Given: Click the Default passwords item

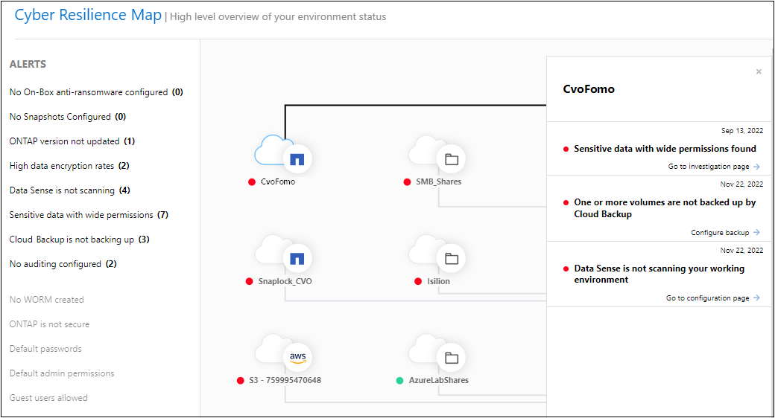Looking at the screenshot, I should (45, 349).
